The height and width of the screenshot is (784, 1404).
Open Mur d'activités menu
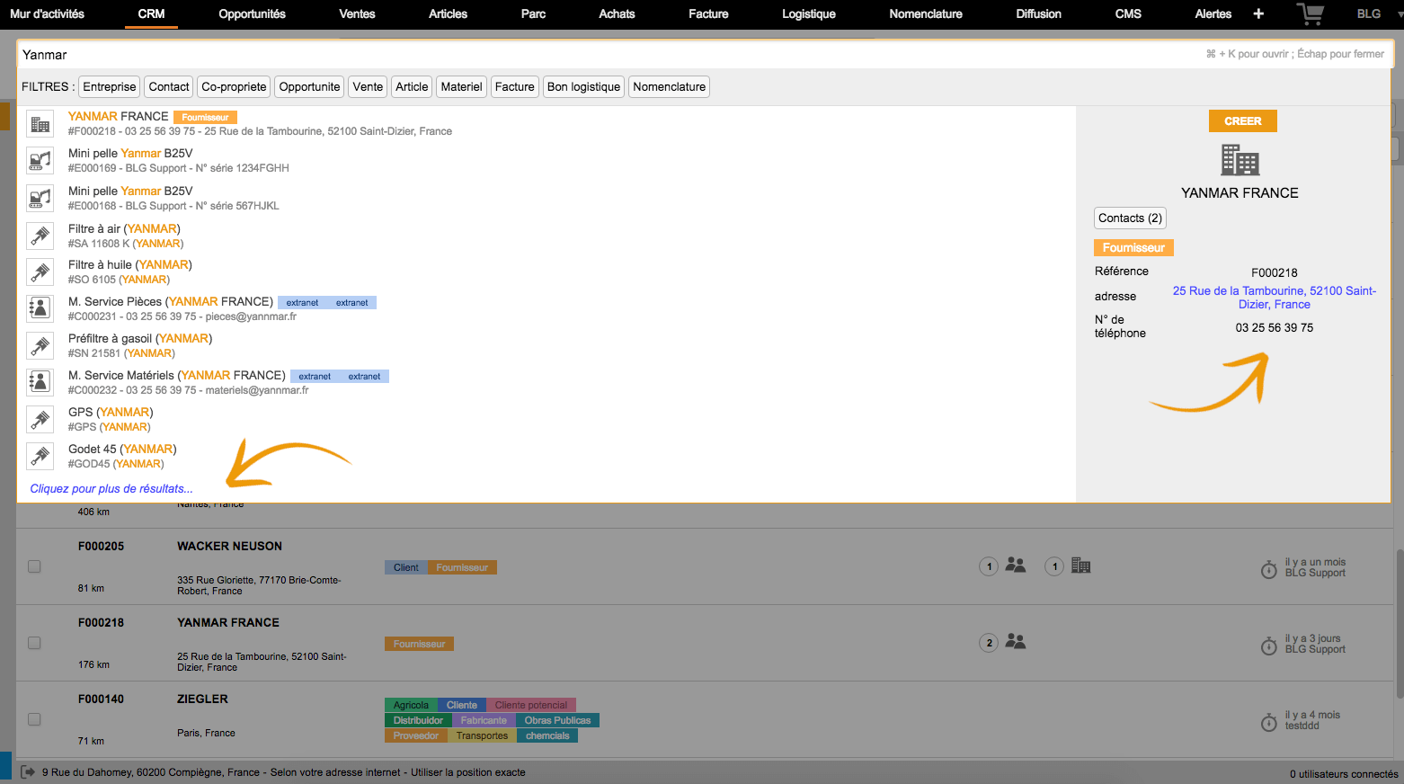[x=47, y=13]
